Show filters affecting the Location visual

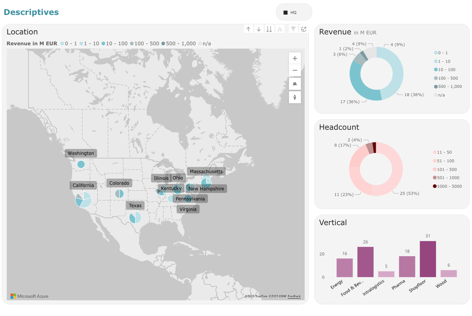pos(293,29)
